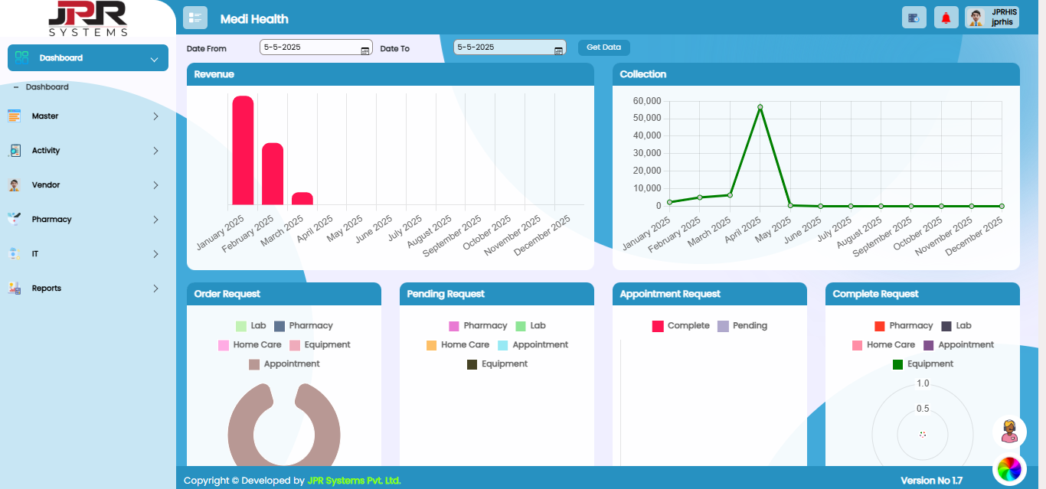Open the notification bell icon

click(x=946, y=18)
